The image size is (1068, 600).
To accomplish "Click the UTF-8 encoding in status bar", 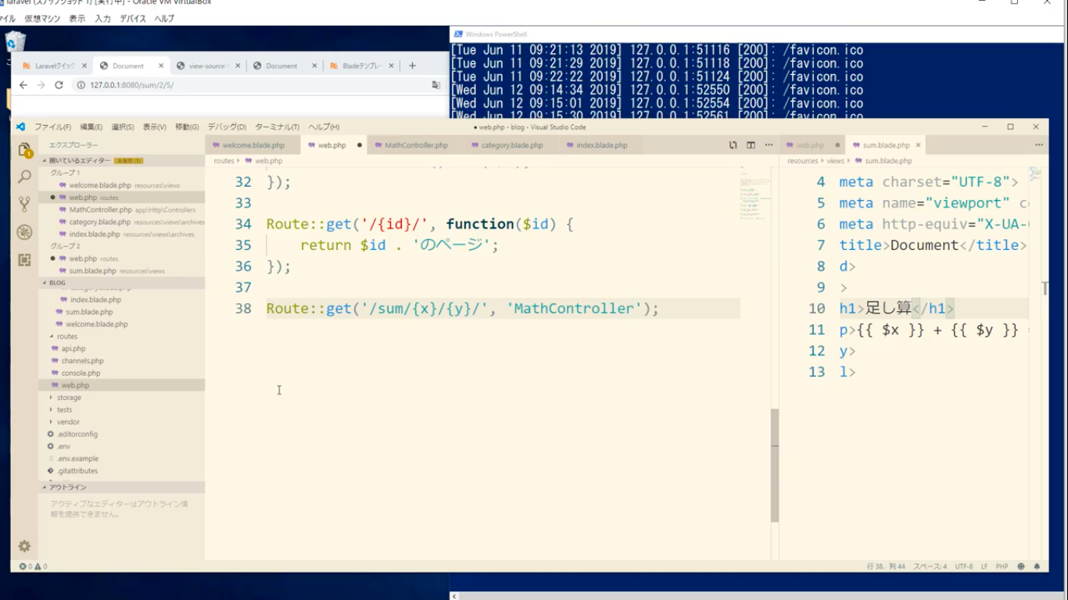I will (x=963, y=566).
